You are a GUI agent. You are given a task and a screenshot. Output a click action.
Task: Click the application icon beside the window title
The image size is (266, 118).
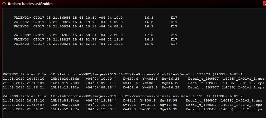pos(4,3)
